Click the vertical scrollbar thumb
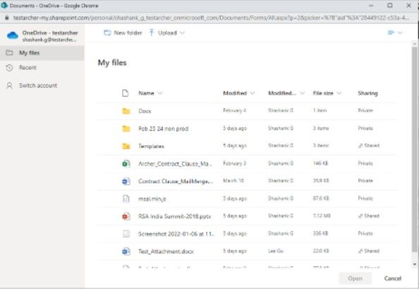This screenshot has width=419, height=289. [x=415, y=149]
